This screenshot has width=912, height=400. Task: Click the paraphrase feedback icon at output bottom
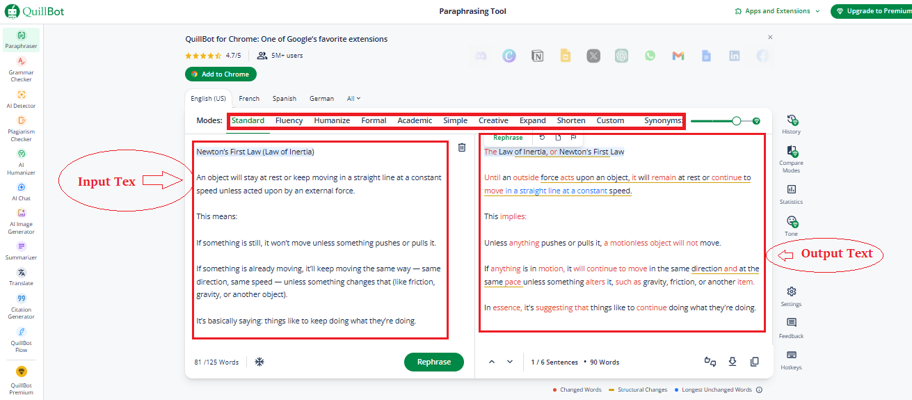pyautogui.click(x=710, y=362)
